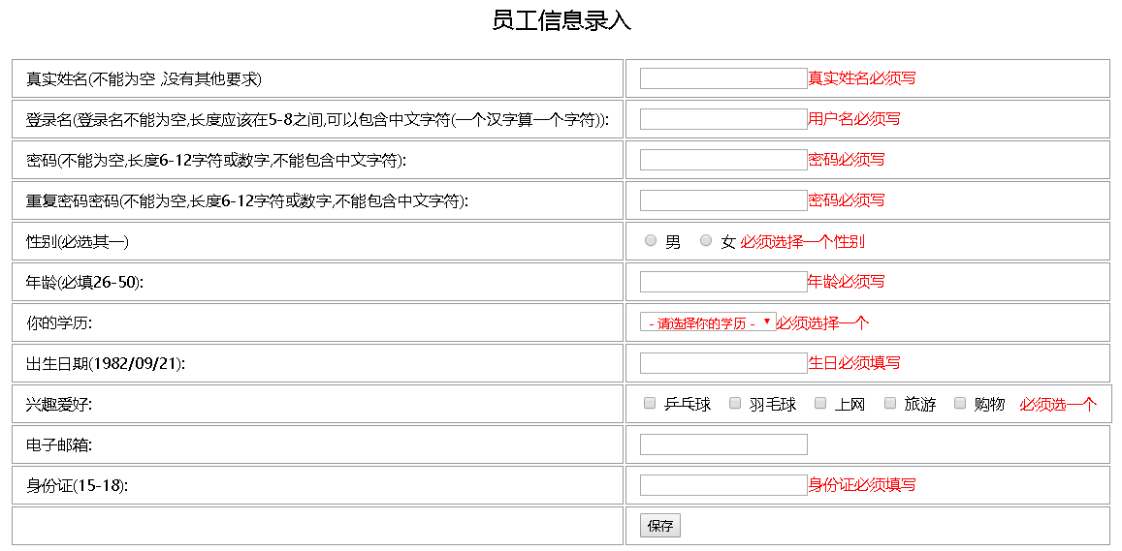Focus the 身份证 input field
The height and width of the screenshot is (551, 1122).
click(x=723, y=485)
